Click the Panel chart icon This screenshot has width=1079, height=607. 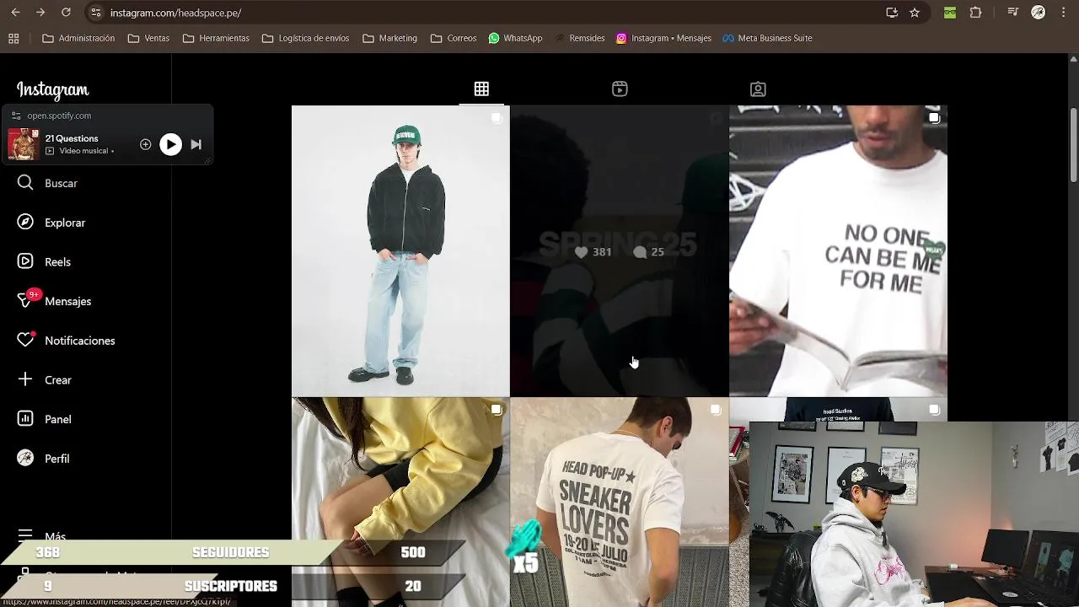(25, 419)
